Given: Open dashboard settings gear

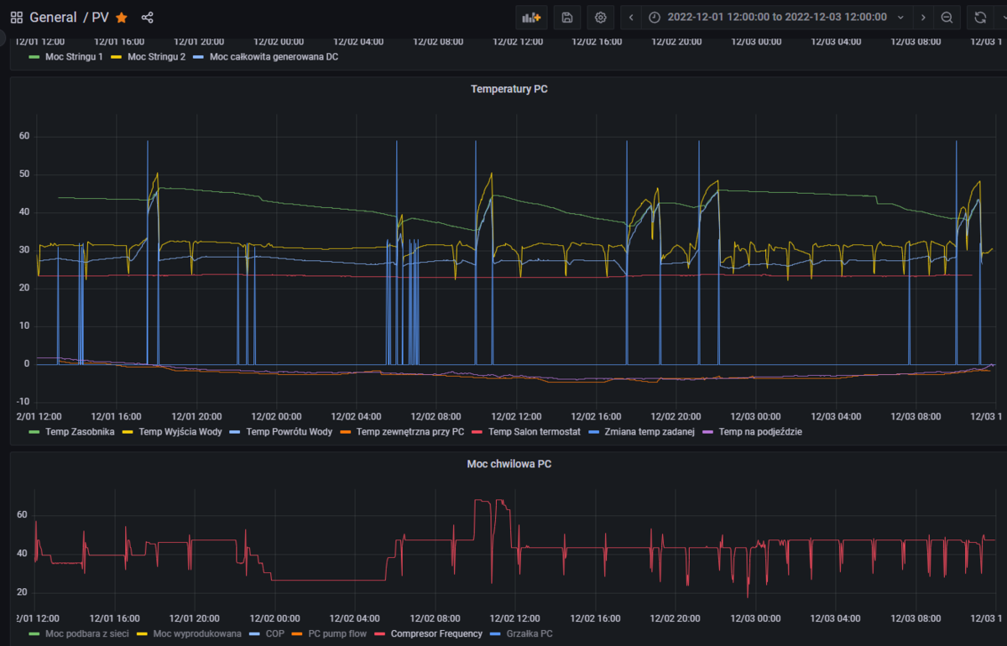Looking at the screenshot, I should [x=600, y=18].
